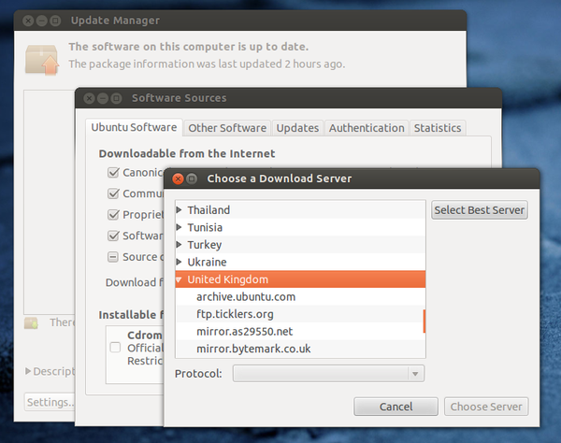This screenshot has width=561, height=443.
Task: Open the Protocol dropdown
Action: tap(328, 374)
